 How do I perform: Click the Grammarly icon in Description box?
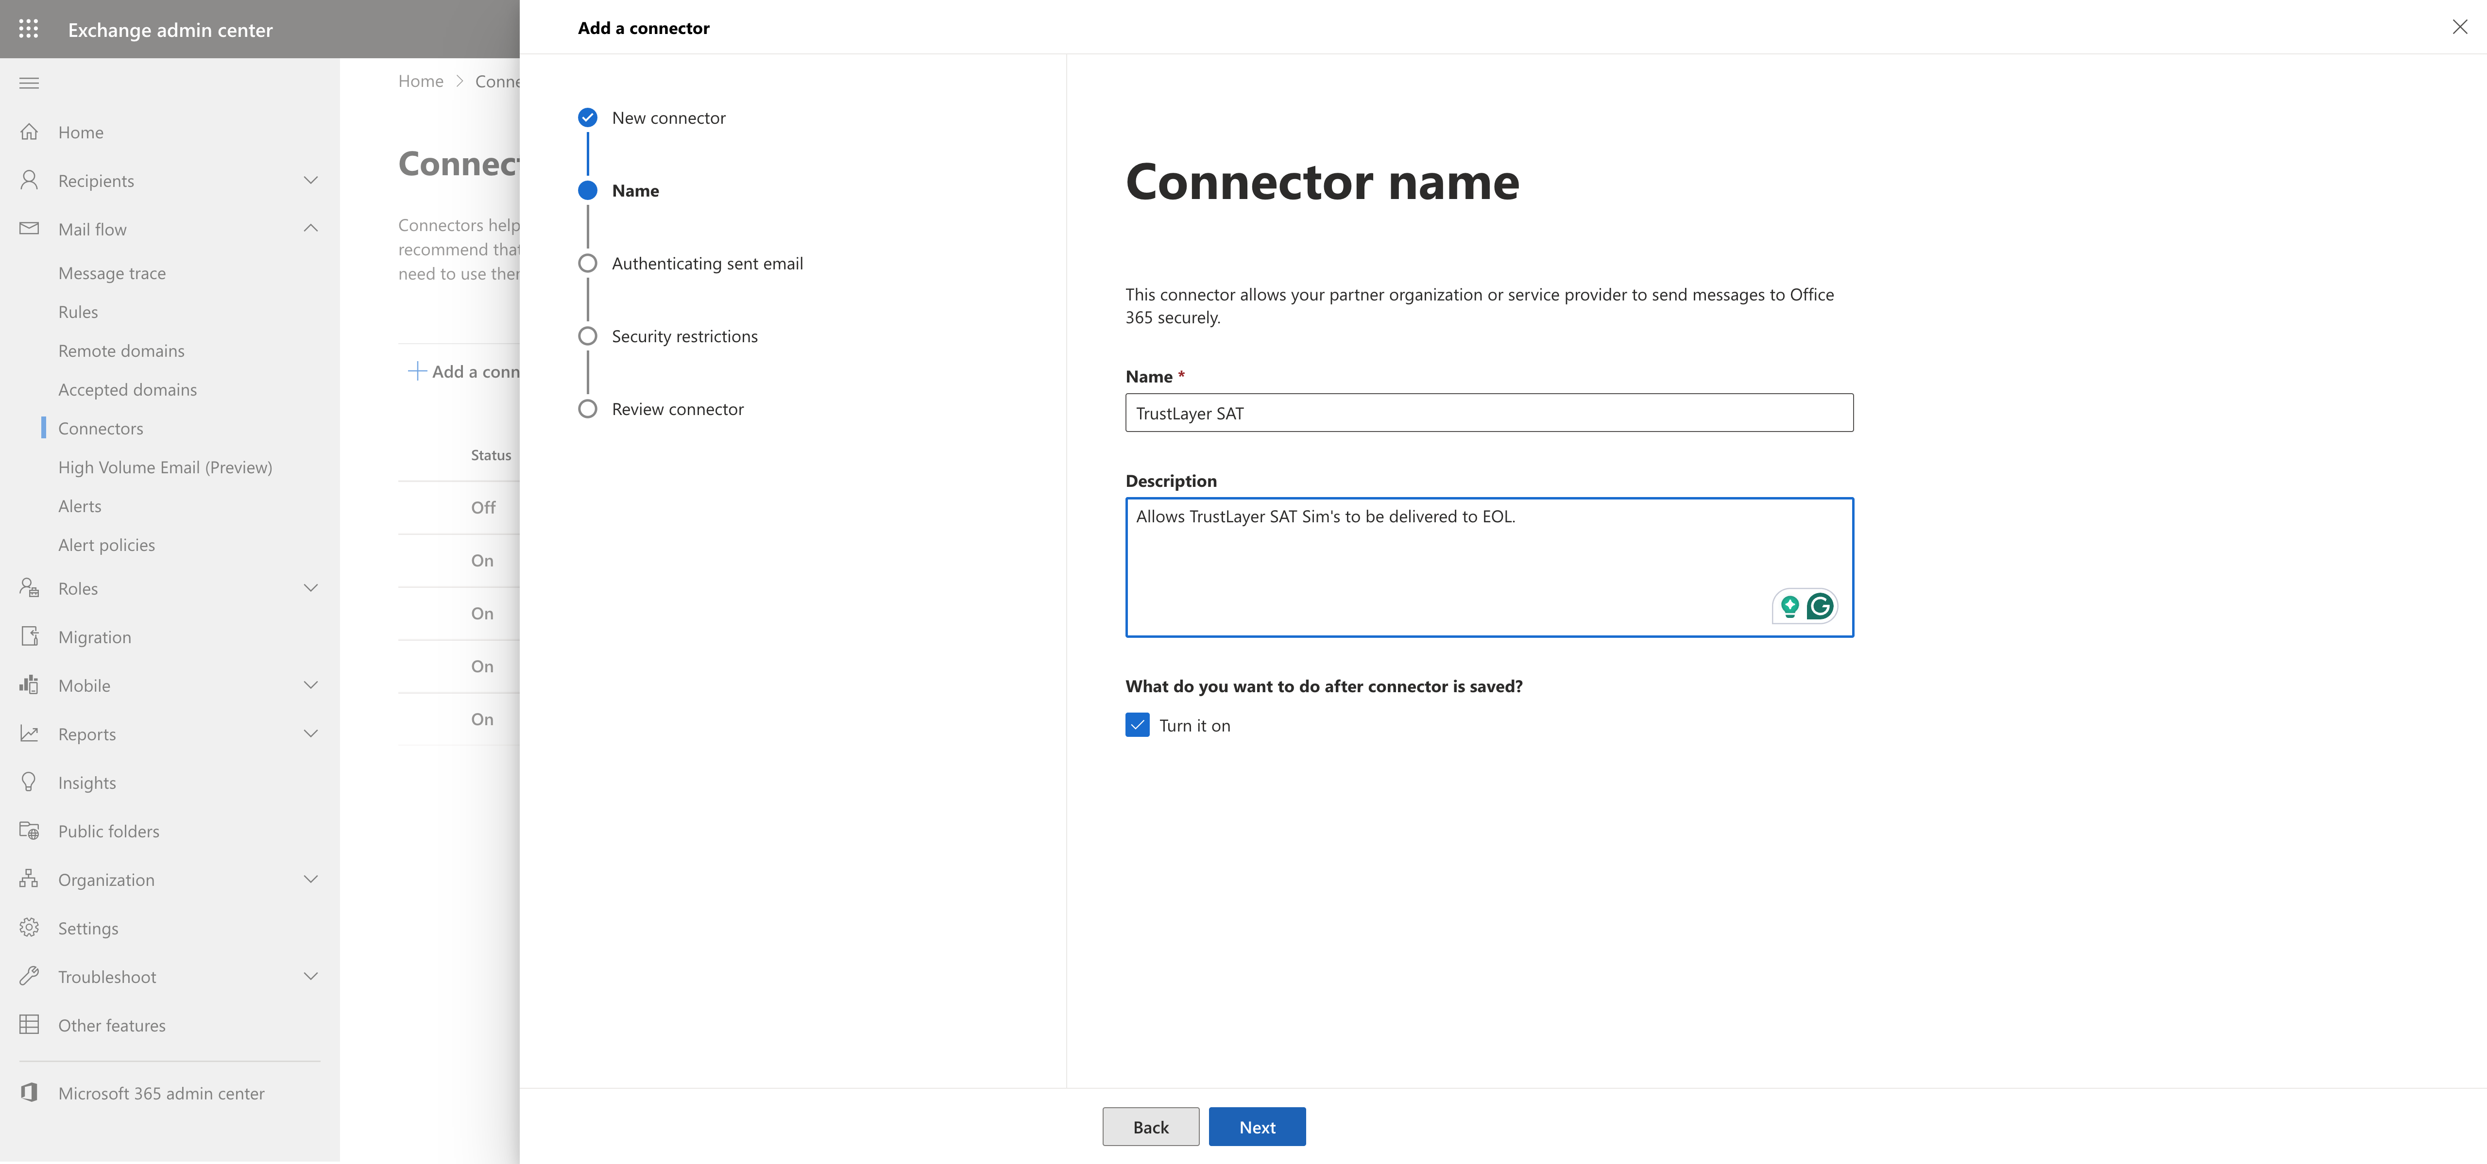point(1820,606)
